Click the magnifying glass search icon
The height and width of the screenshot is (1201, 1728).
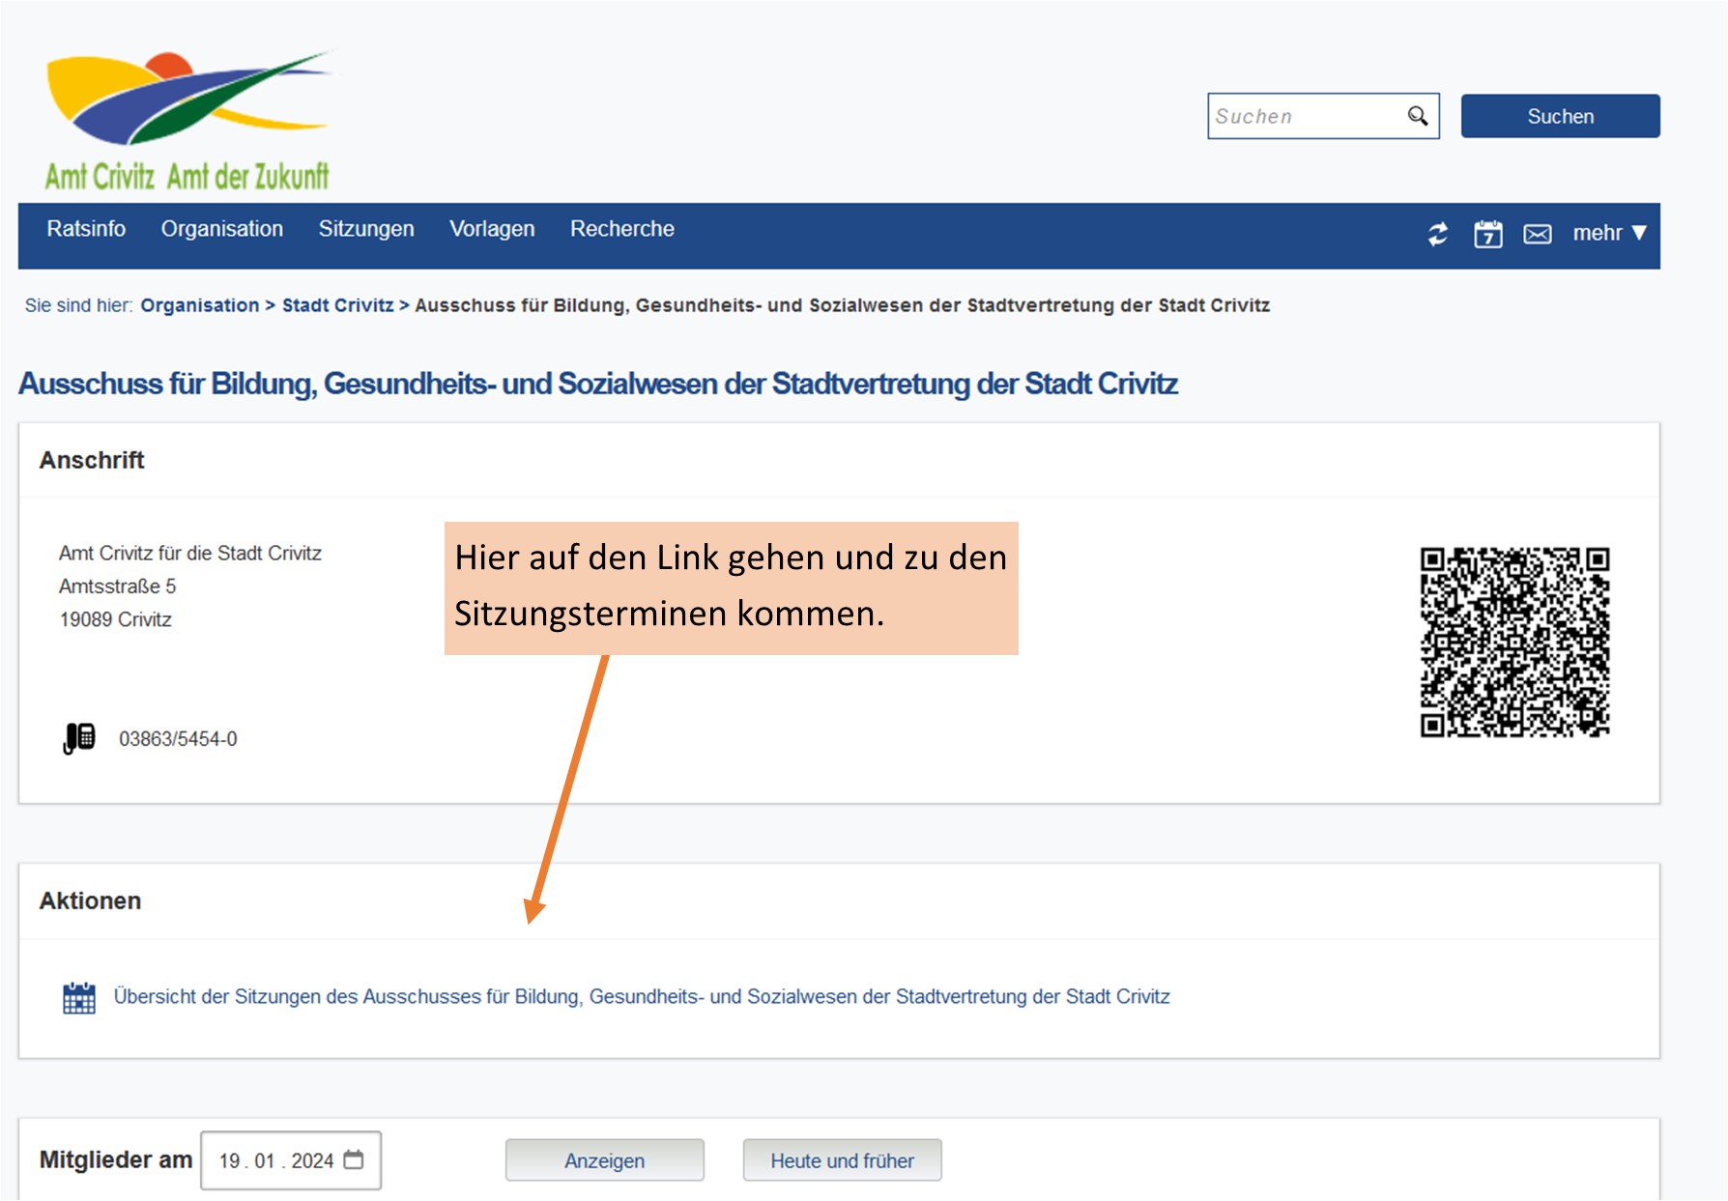[1417, 116]
